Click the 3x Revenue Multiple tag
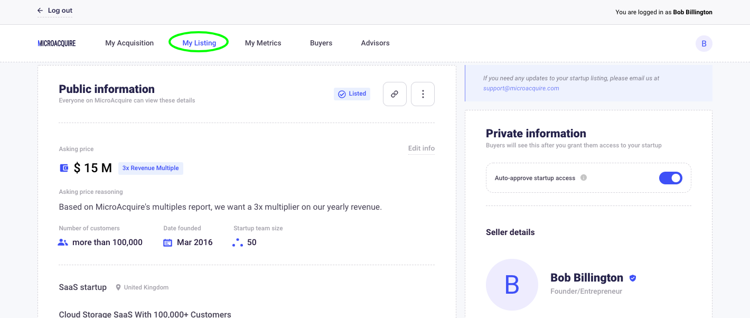Image resolution: width=750 pixels, height=318 pixels. tap(151, 168)
